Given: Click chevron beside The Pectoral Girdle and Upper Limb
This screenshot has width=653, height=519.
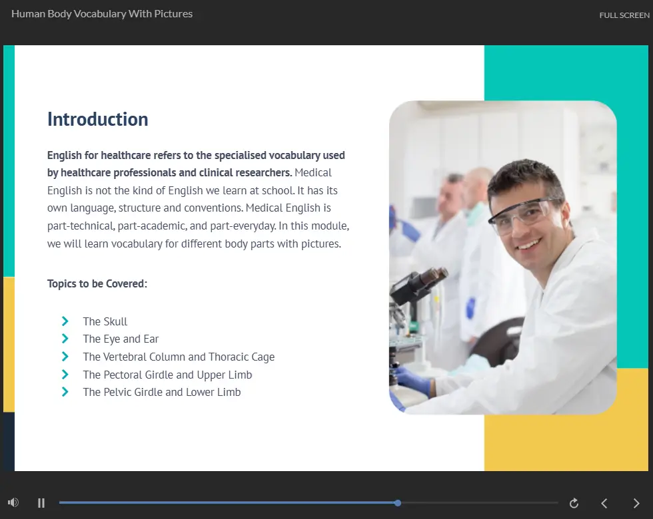Looking at the screenshot, I should point(65,374).
